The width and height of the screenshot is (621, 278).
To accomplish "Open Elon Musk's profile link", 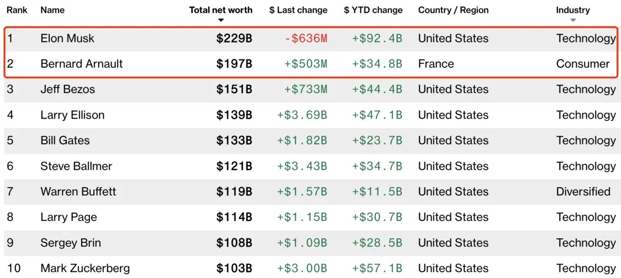I will pos(67,39).
